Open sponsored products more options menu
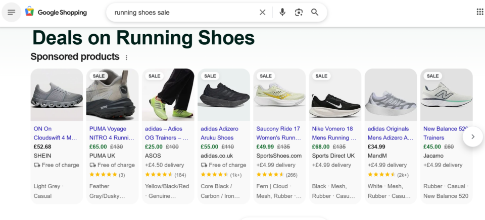This screenshot has height=220, width=485. coord(127,57)
